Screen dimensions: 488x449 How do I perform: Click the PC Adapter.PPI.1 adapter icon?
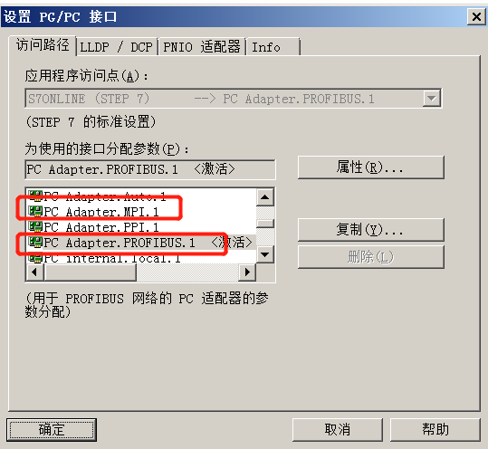[35, 226]
